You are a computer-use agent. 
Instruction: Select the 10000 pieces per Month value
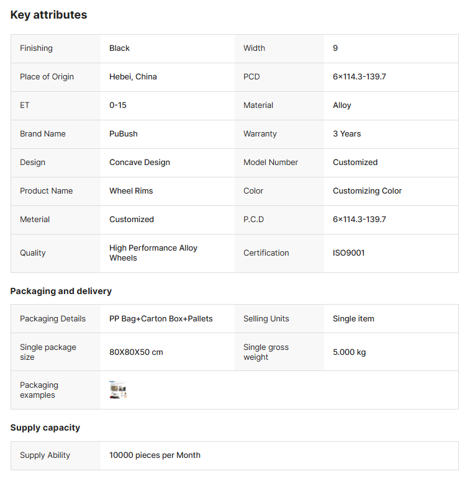click(155, 455)
